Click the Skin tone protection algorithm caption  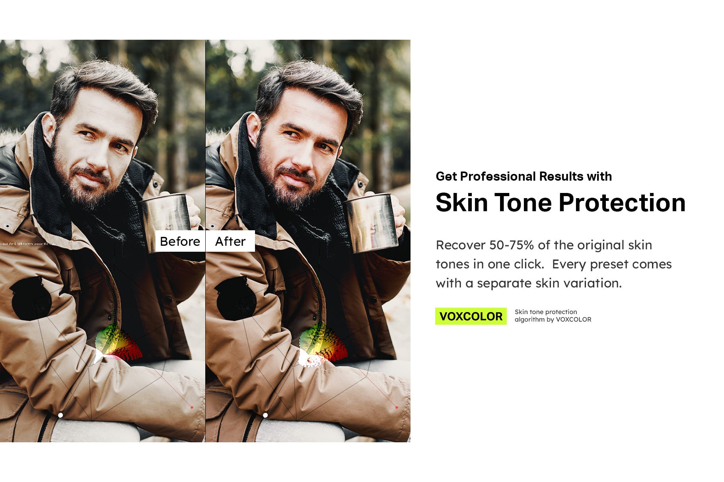coord(553,316)
